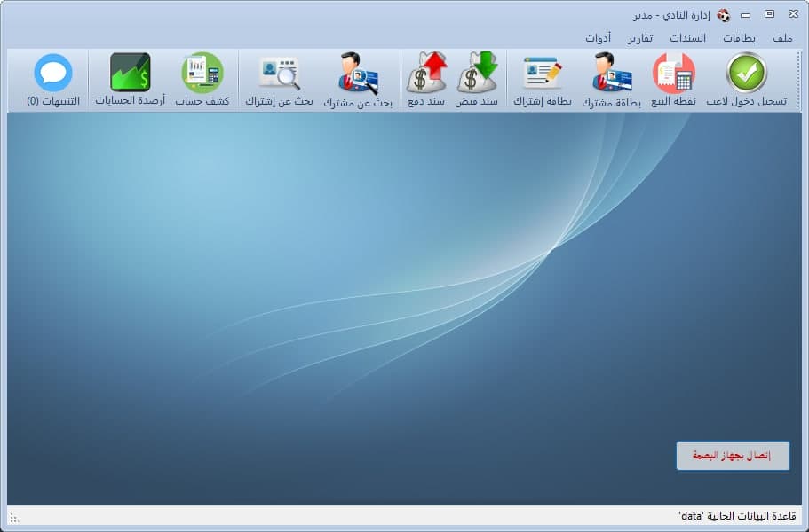Open the ملف (File) menu

point(782,38)
